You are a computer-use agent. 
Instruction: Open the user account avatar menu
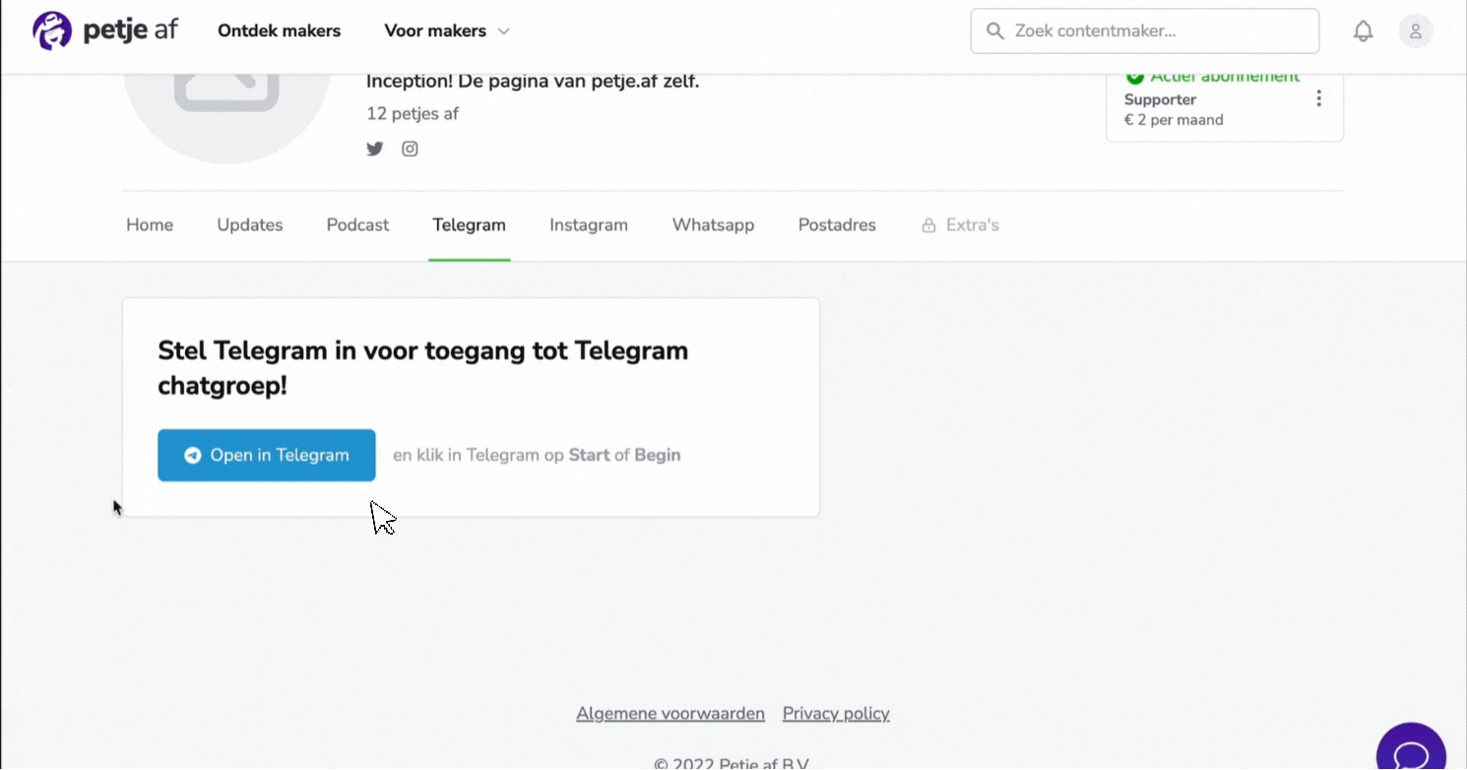tap(1415, 32)
